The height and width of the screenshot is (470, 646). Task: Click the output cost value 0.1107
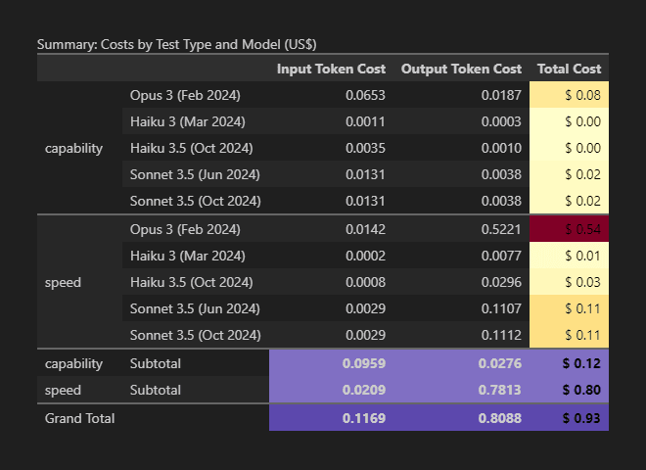[501, 308]
